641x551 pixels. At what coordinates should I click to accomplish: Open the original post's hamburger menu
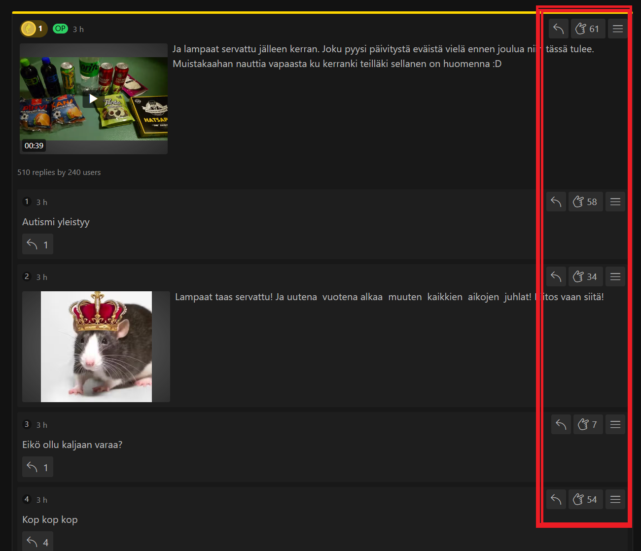pyautogui.click(x=617, y=29)
